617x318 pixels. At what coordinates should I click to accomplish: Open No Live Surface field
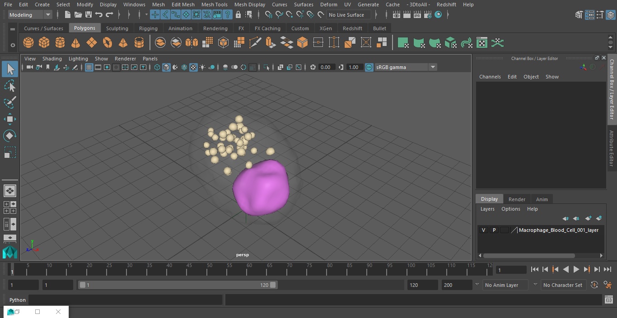pos(348,15)
